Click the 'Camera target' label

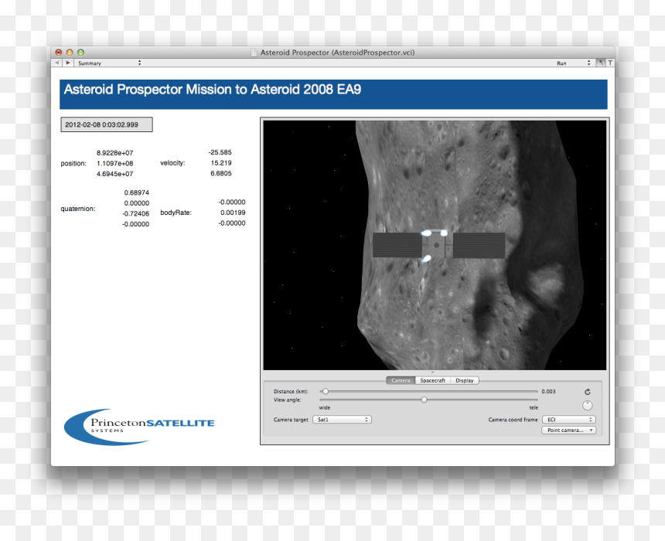click(291, 420)
